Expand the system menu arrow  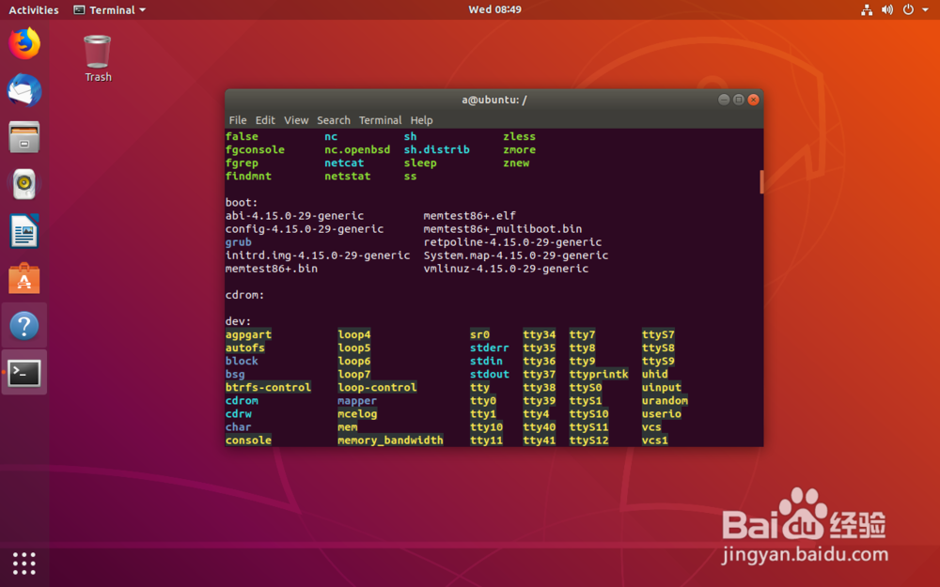925,10
